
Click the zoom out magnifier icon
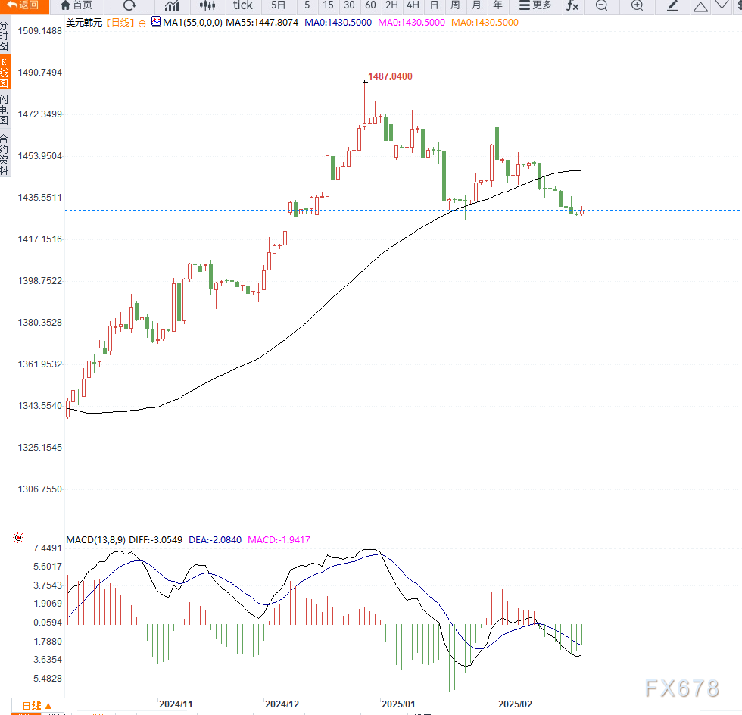[x=600, y=8]
